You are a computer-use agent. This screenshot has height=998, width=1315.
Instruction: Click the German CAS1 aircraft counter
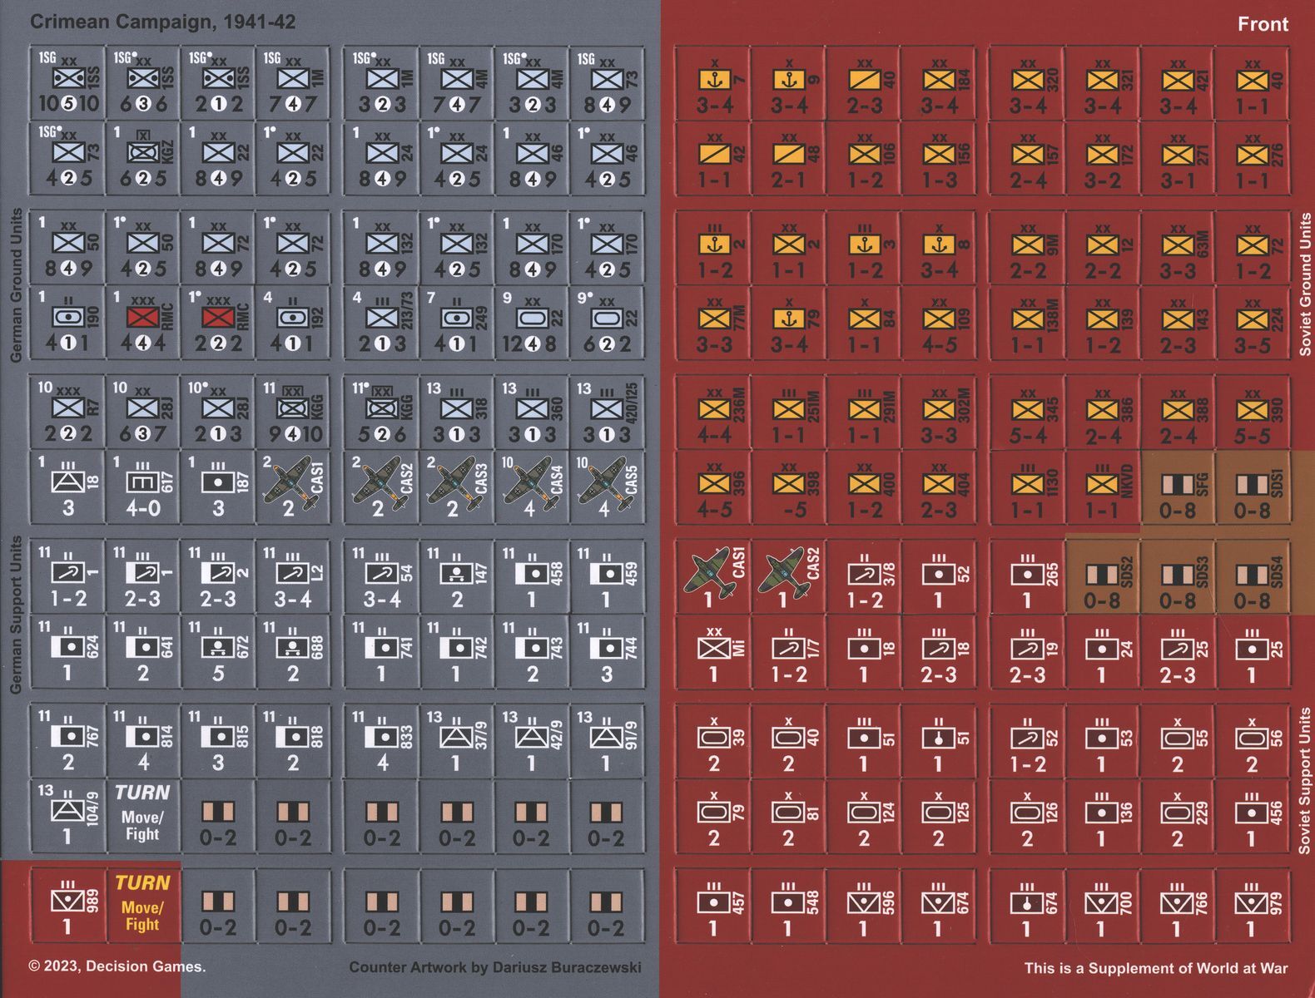293,487
